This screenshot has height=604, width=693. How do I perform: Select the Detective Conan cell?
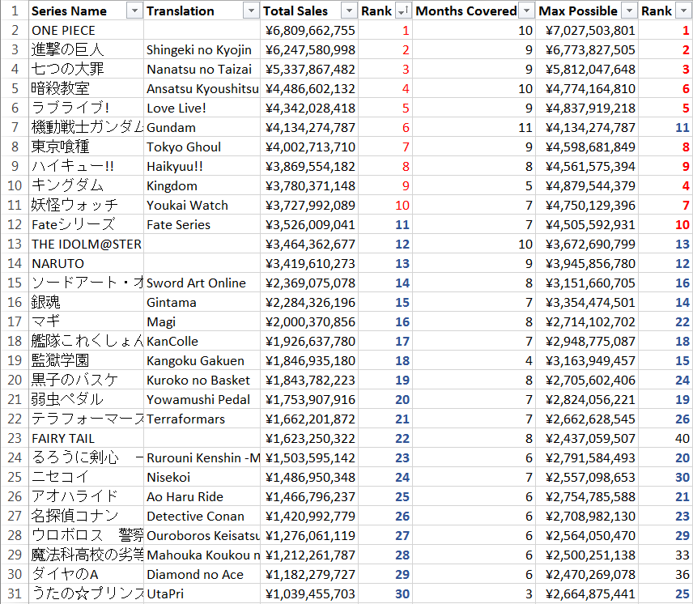[x=202, y=517]
